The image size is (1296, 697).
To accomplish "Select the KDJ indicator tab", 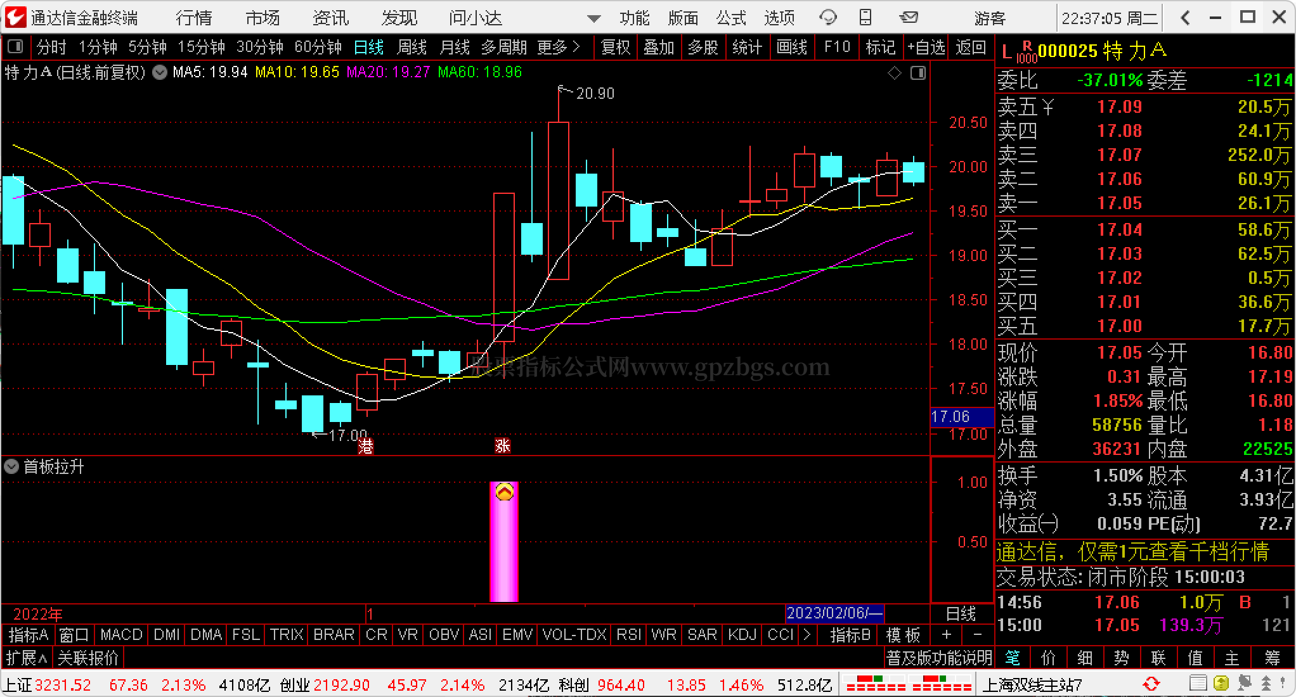I will tap(742, 634).
